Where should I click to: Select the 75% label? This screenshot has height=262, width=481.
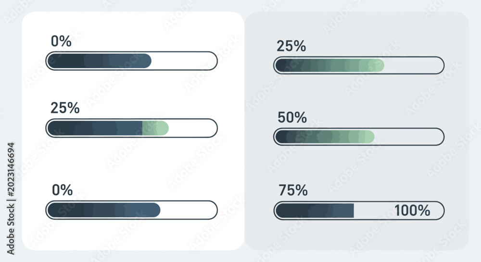click(x=293, y=190)
